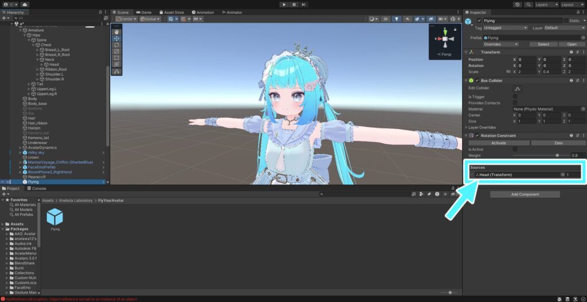
Task: Open the Layout dropdown
Action: coord(569,4)
